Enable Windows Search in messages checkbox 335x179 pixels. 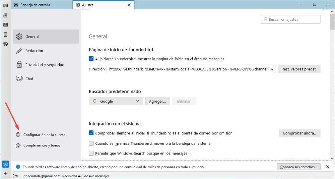click(91, 153)
